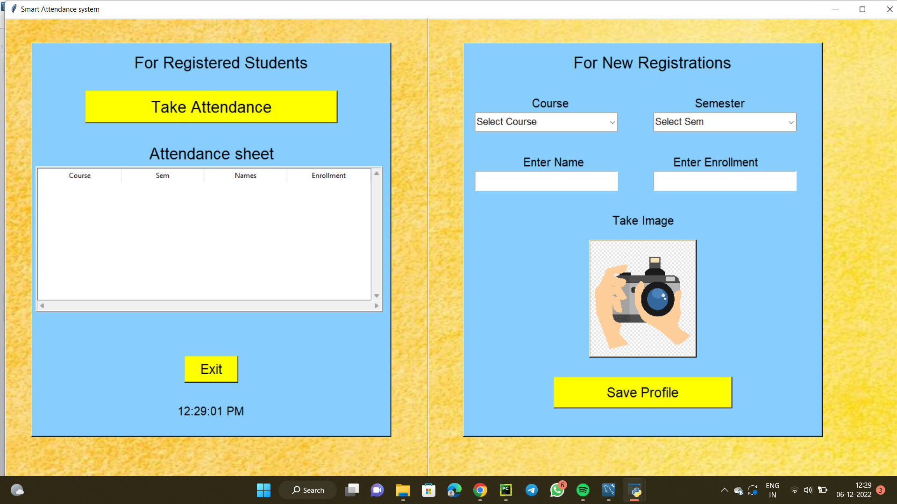
Task: Open the Windows Start menu
Action: (x=263, y=490)
